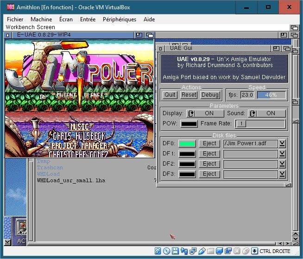303x259 pixels.
Task: Click the close gadget of the E-UAE window
Action: tap(7, 35)
